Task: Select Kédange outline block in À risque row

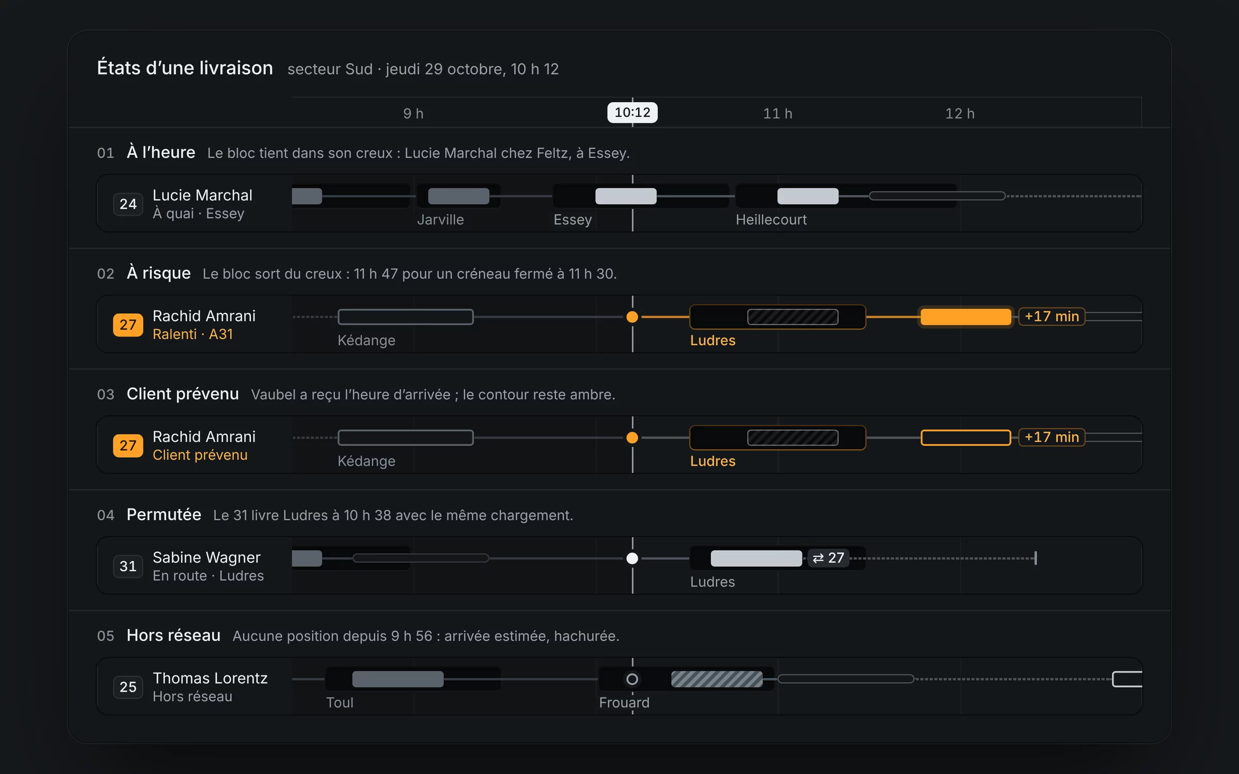Action: coord(405,317)
